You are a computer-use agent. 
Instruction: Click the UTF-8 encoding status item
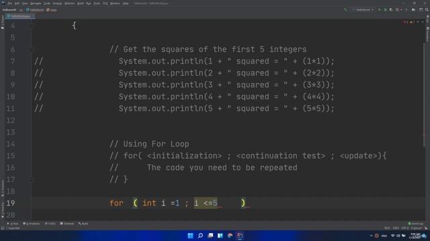coord(405,228)
